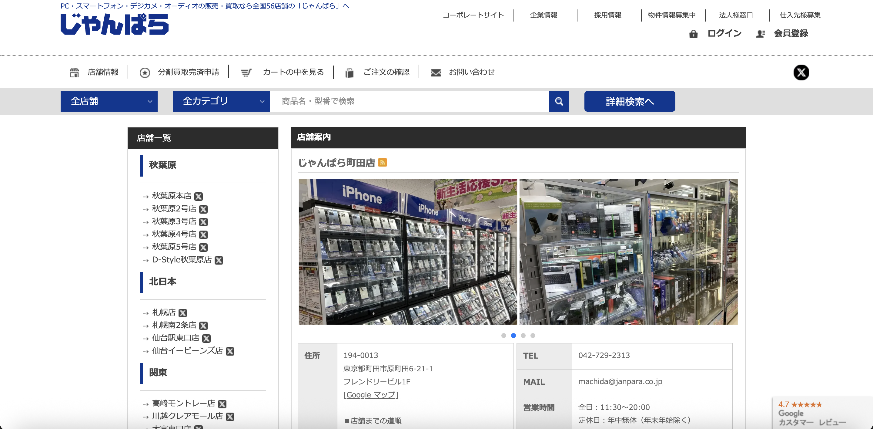Image resolution: width=873 pixels, height=429 pixels.
Task: Click the 詳細検索へ button
Action: tap(629, 101)
